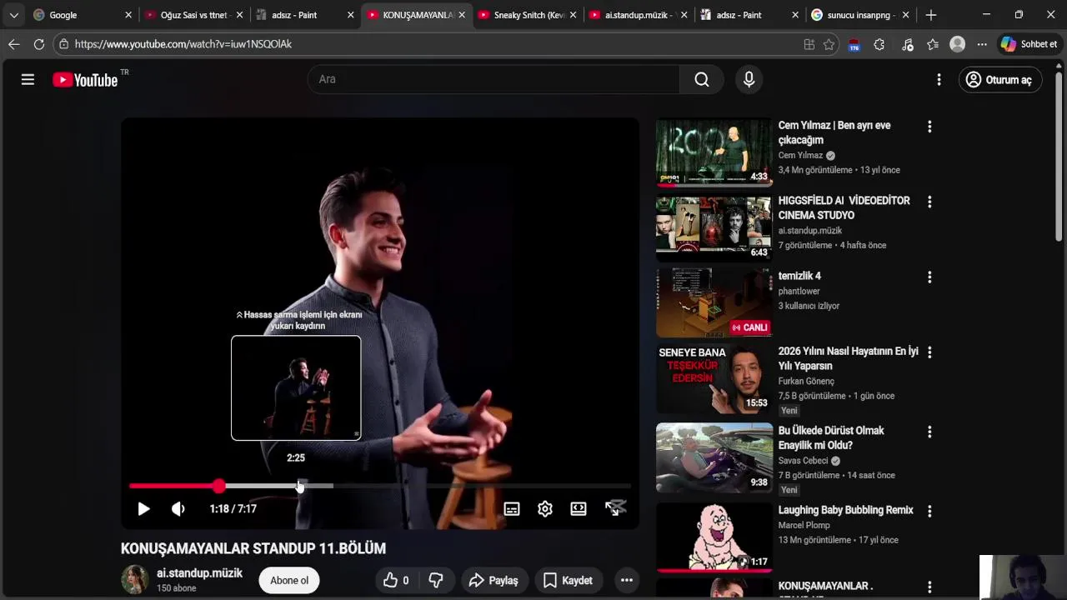Close the 'Sneaky Snitch' tab
The image size is (1067, 600).
pyautogui.click(x=573, y=15)
